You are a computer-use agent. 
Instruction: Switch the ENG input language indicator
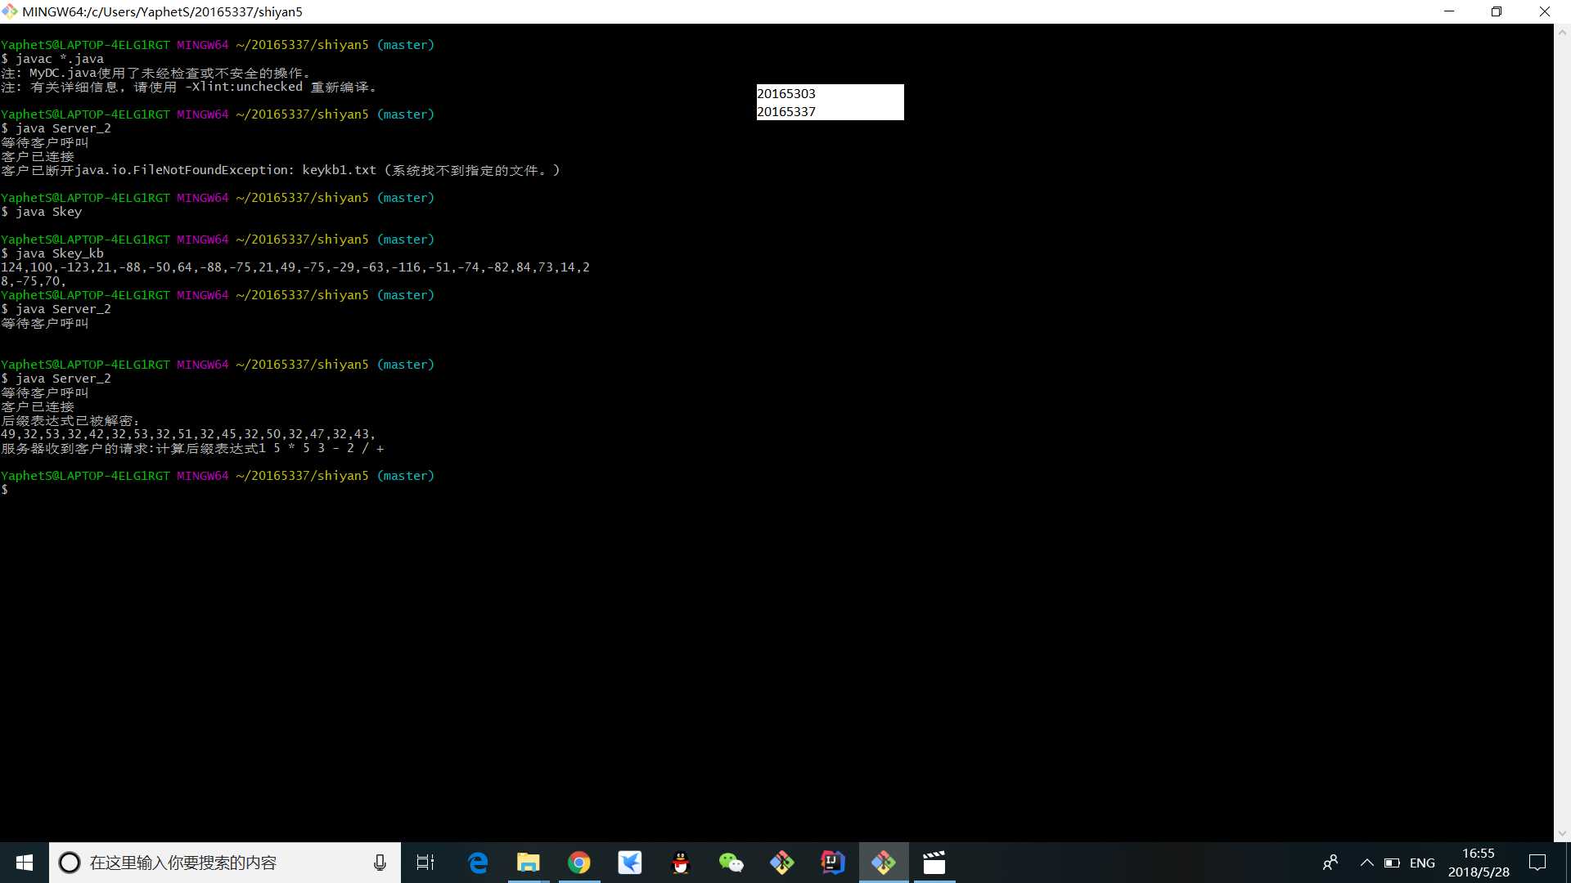tap(1422, 863)
